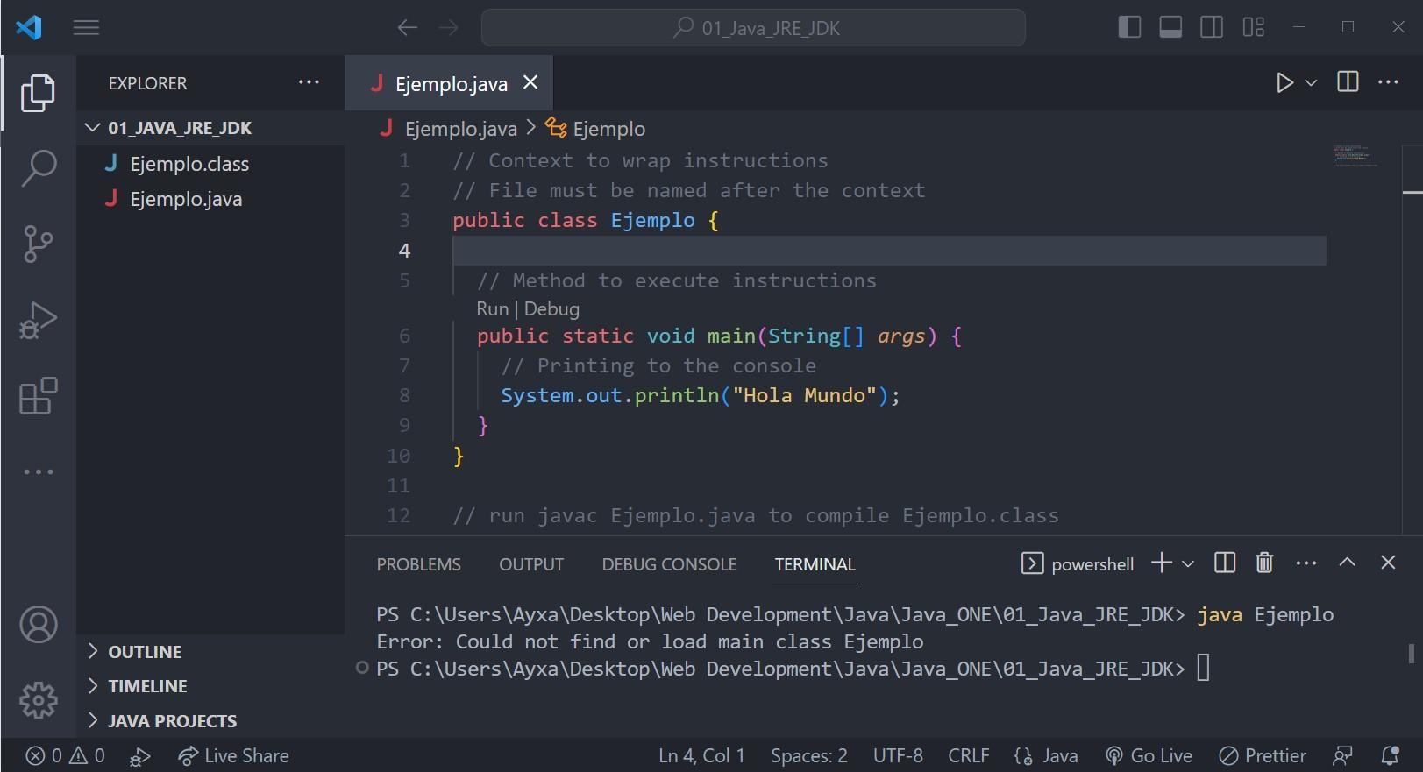Show additional views ellipsis in activity bar
Viewport: 1423px width, 772px height.
coord(38,471)
